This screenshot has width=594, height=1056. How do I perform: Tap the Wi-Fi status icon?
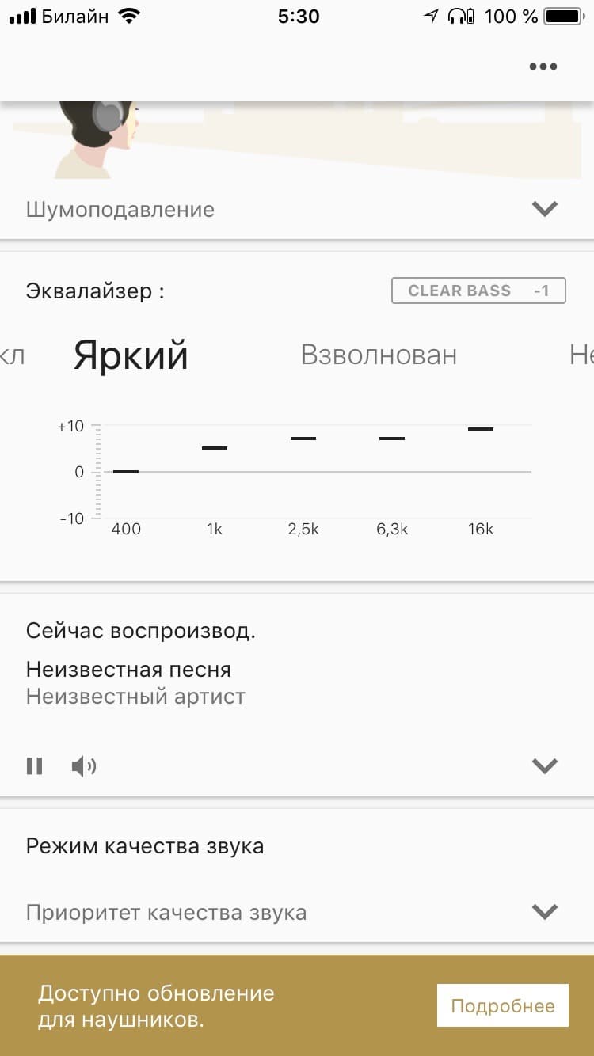click(x=128, y=16)
